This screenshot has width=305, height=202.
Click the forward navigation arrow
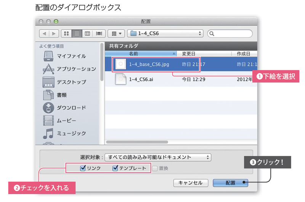coord(54,34)
